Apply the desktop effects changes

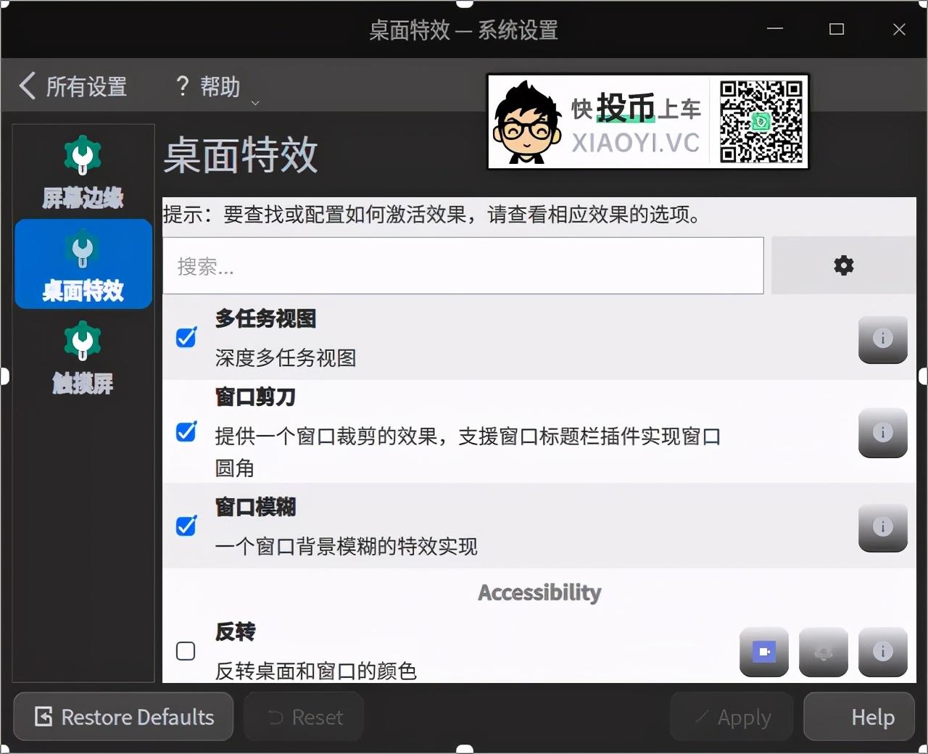[x=731, y=716]
